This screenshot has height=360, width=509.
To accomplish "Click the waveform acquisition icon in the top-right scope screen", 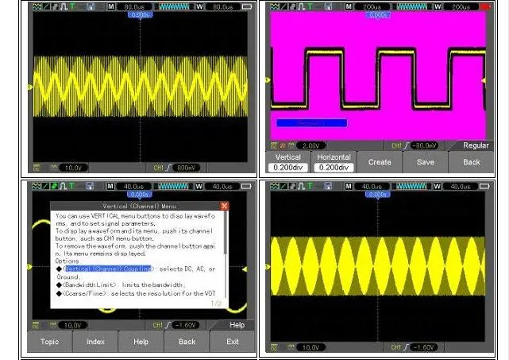I will pyautogui.click(x=275, y=6).
